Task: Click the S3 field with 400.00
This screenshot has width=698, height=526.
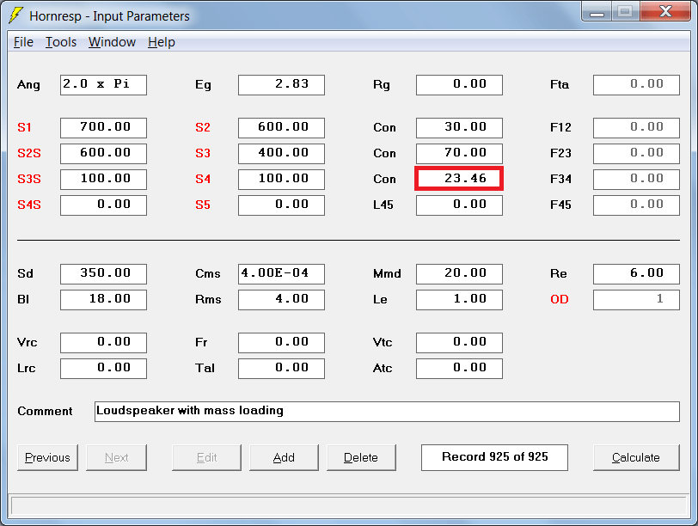Action: [281, 154]
